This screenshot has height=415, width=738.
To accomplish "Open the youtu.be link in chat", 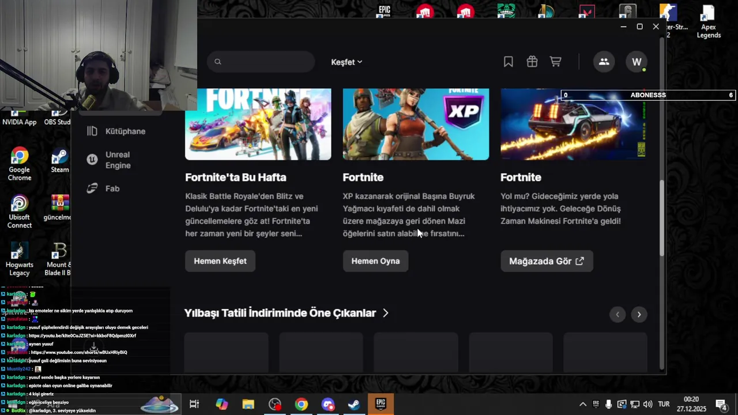I will pyautogui.click(x=82, y=335).
